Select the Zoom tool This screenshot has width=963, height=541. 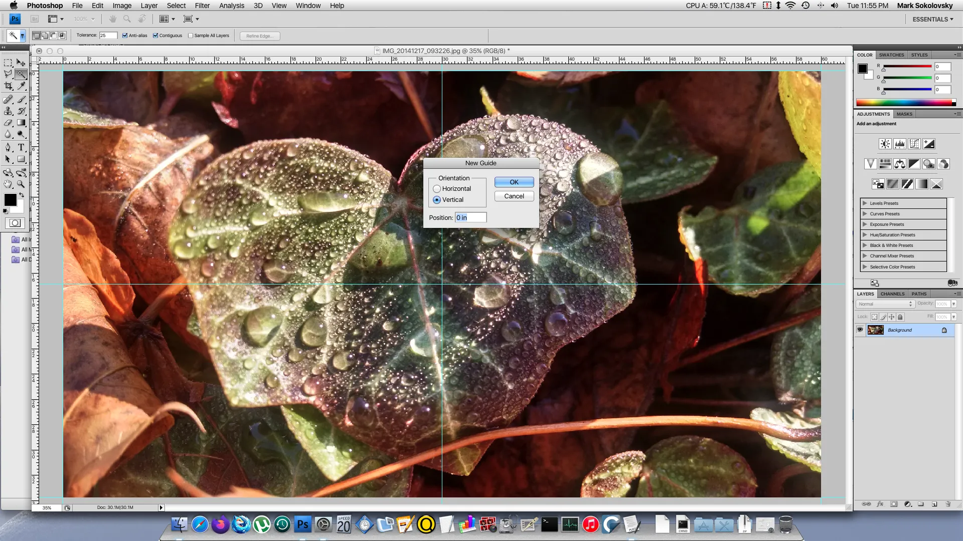click(21, 183)
